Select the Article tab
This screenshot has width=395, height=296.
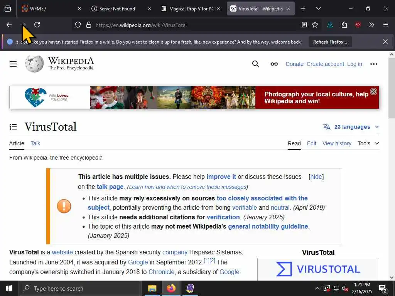point(17,143)
